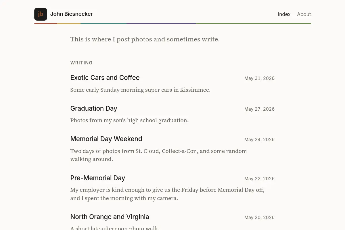Screen dimensions: 345x230
Task: Go to the Index navigation item
Action: [284, 14]
